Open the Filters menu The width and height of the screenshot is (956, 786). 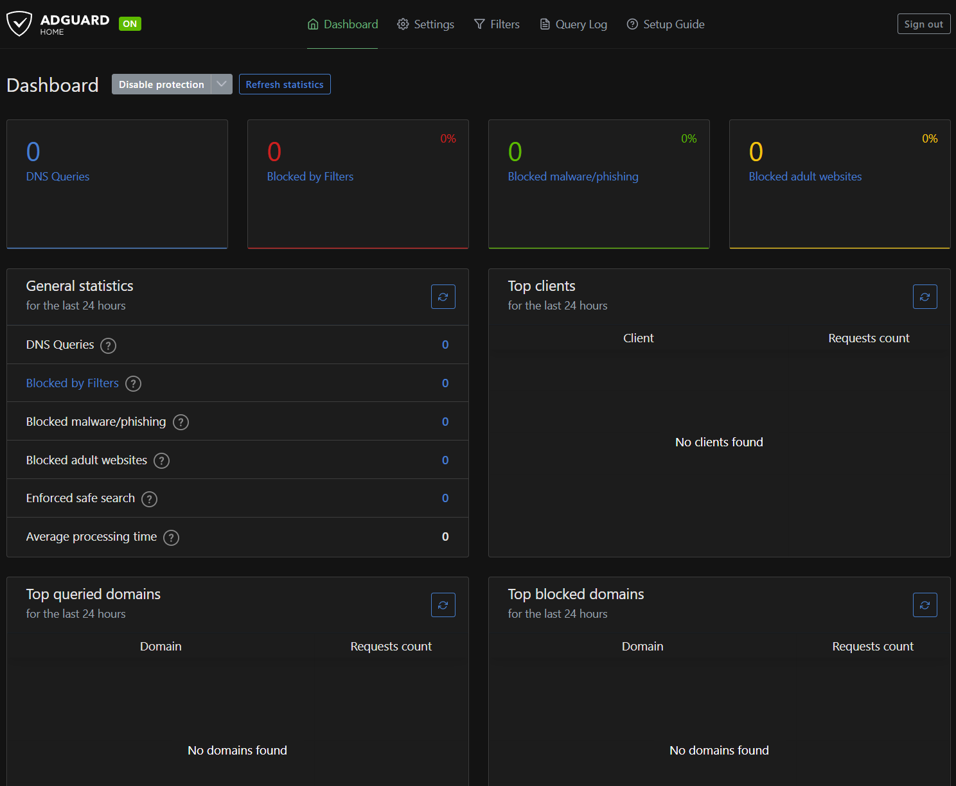click(x=497, y=24)
